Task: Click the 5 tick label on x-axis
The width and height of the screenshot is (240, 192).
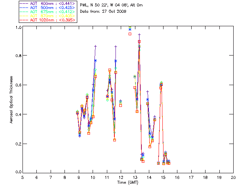Action: tap(22, 177)
